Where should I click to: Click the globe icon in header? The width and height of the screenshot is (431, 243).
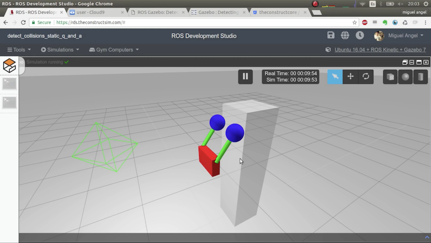pos(345,35)
